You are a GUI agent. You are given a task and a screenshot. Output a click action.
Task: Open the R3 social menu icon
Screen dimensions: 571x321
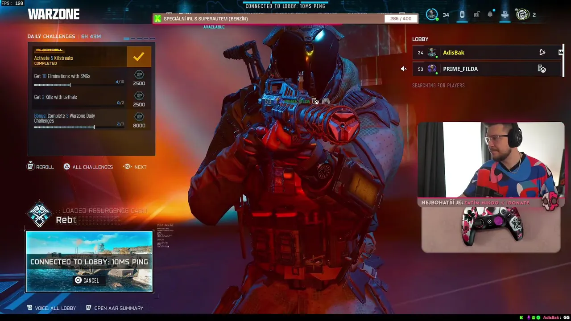point(505,15)
